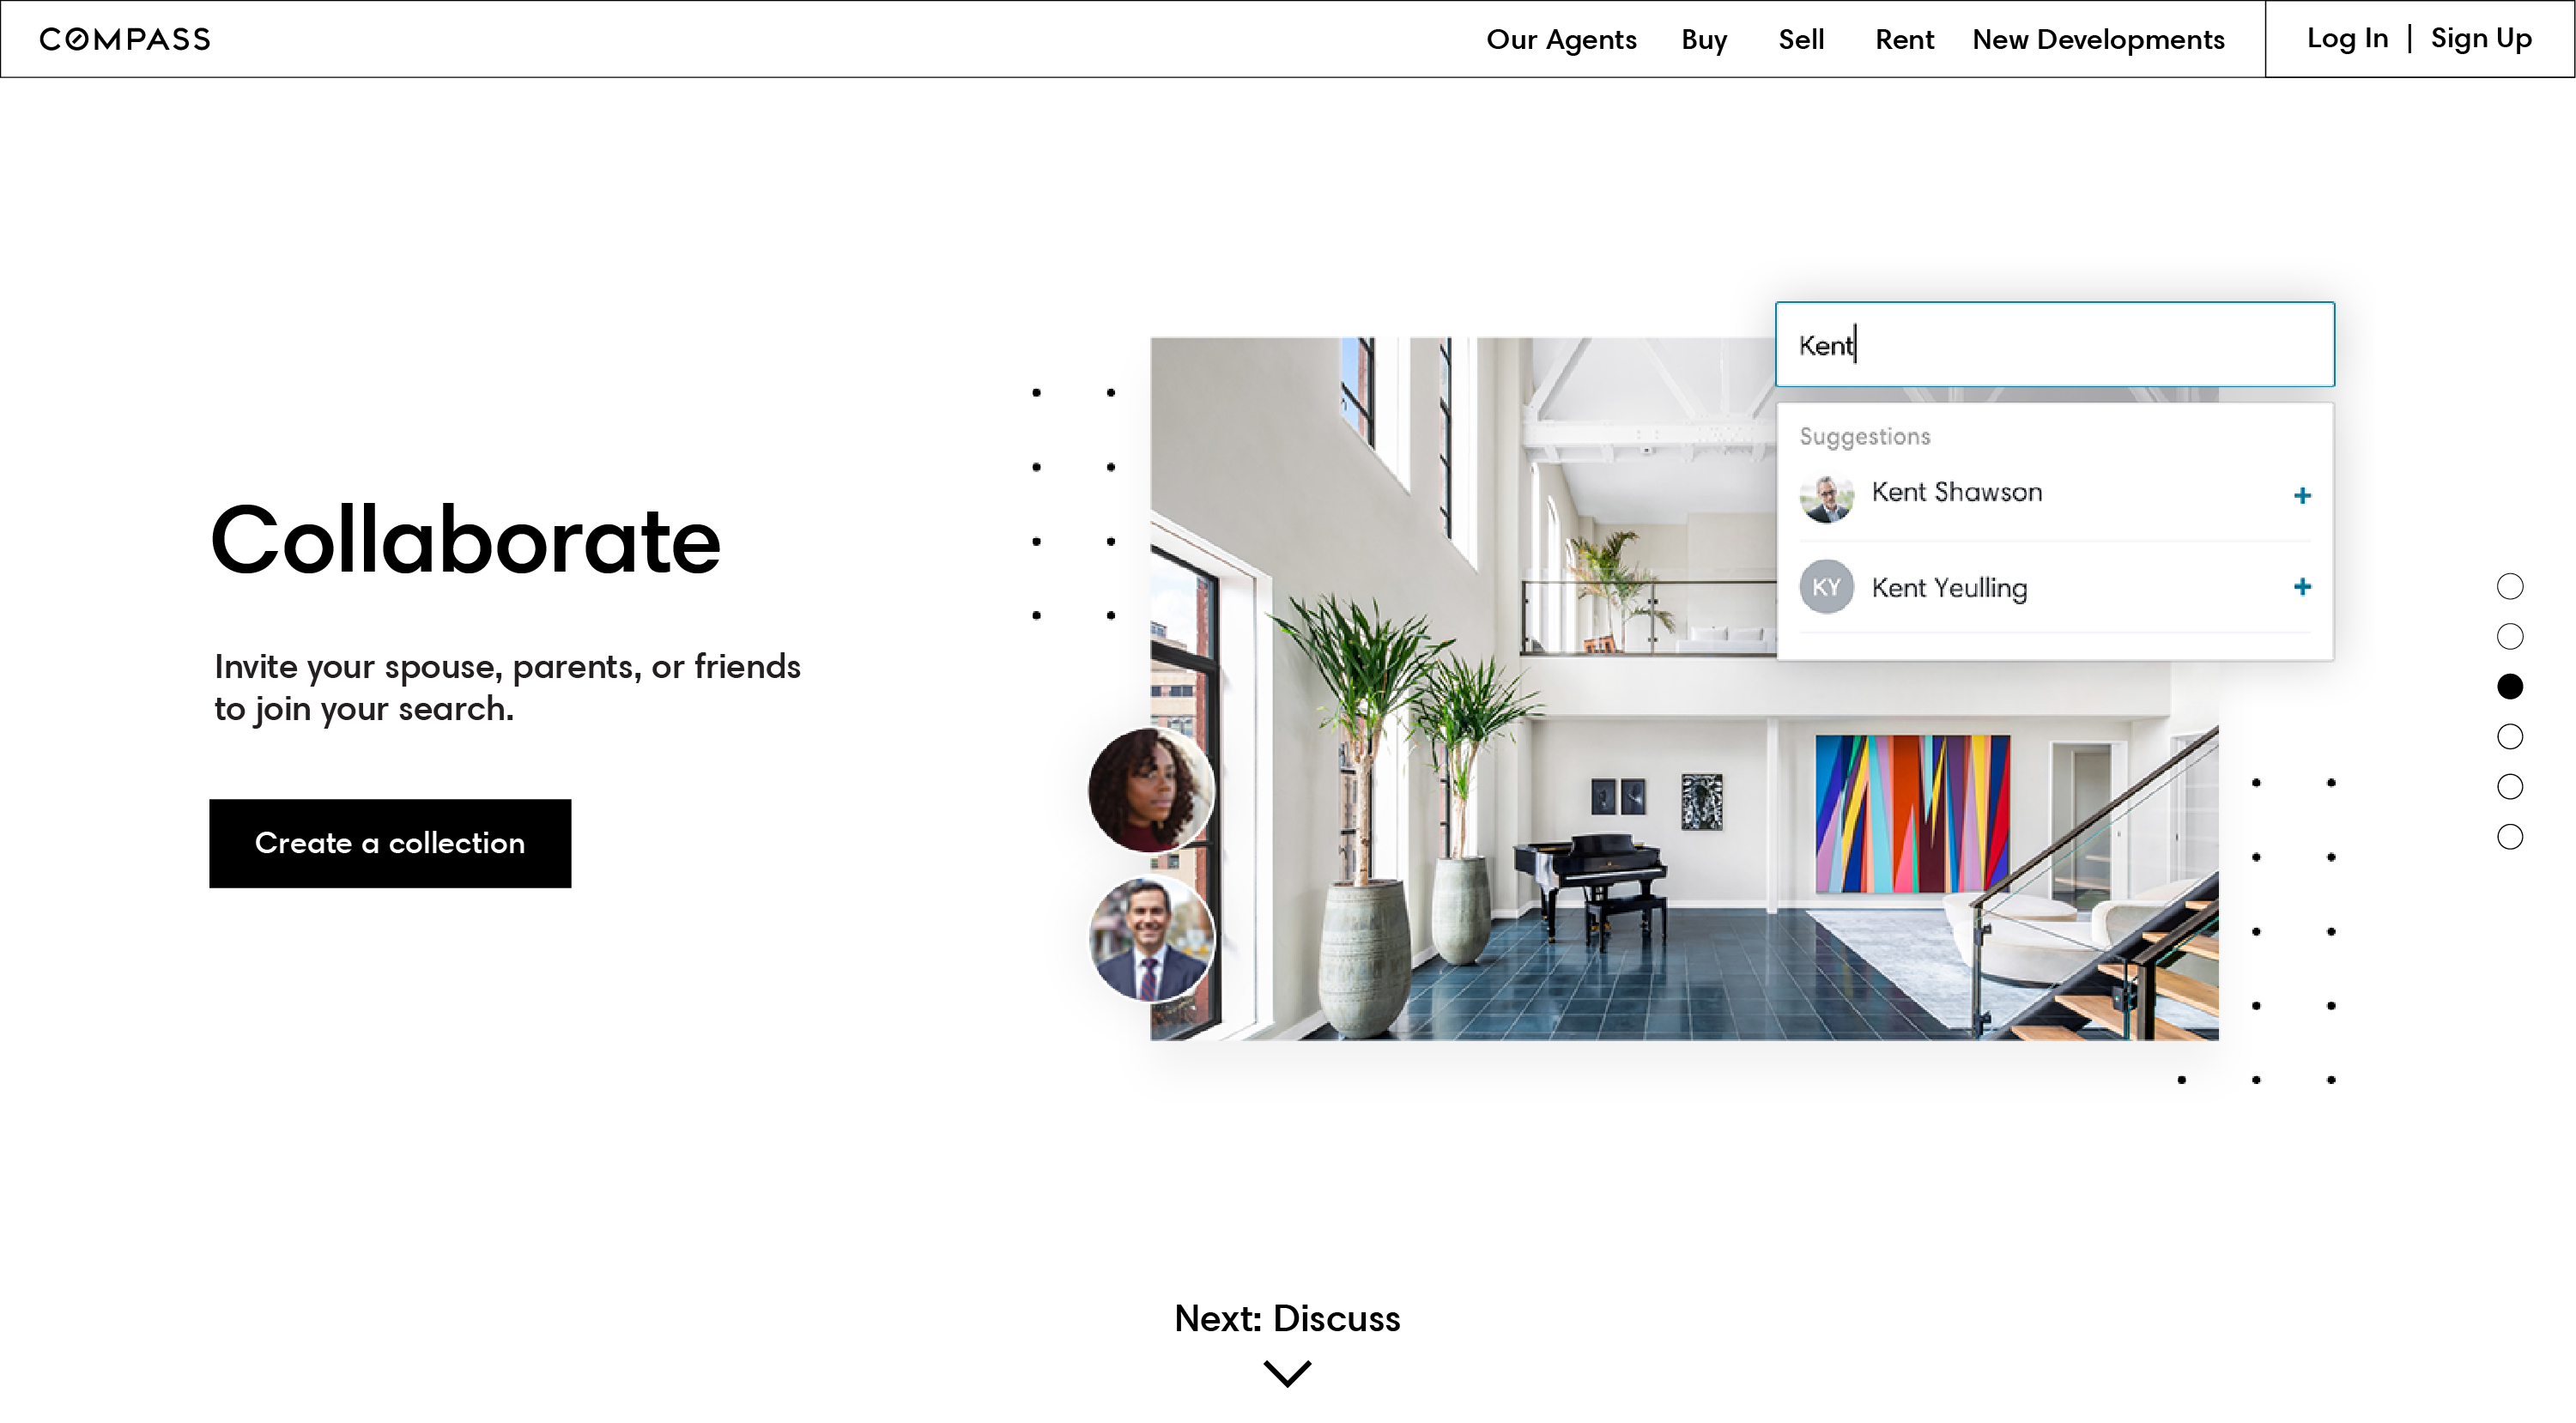Open the Our Agents menu
This screenshot has height=1423, width=2576.
[x=1561, y=39]
